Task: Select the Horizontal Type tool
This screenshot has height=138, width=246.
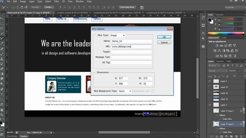Action: coord(2,94)
